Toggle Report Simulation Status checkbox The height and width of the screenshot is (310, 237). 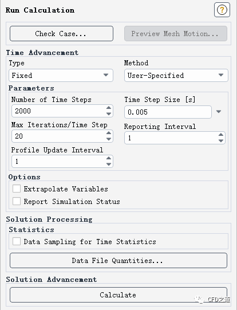[17, 201]
